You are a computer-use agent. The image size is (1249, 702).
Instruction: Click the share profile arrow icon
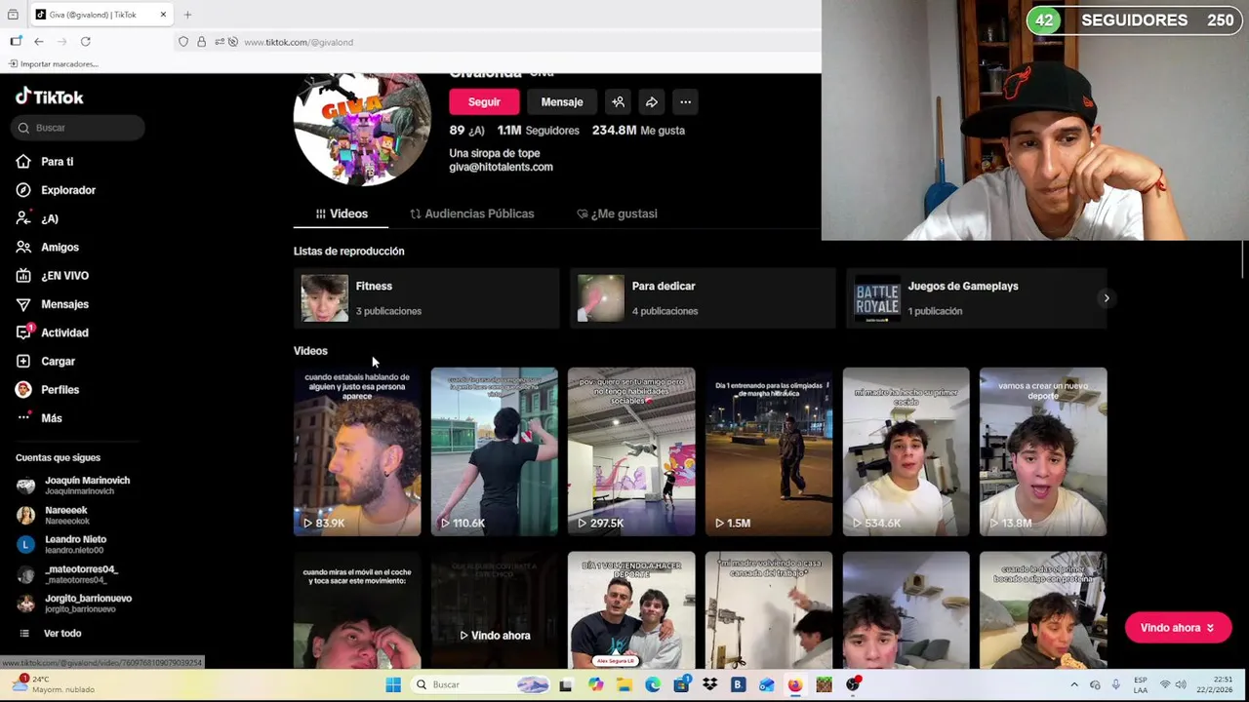651,102
